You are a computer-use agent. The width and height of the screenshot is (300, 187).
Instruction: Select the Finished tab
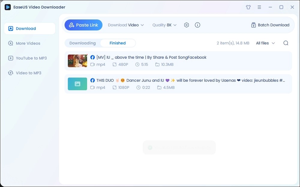point(118,43)
